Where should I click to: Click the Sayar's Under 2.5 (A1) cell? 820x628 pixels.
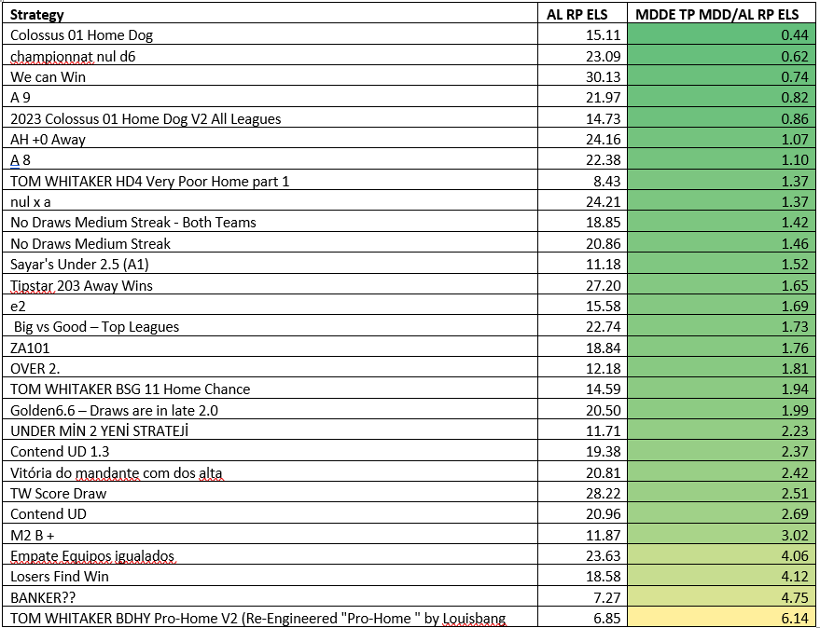[x=270, y=264]
